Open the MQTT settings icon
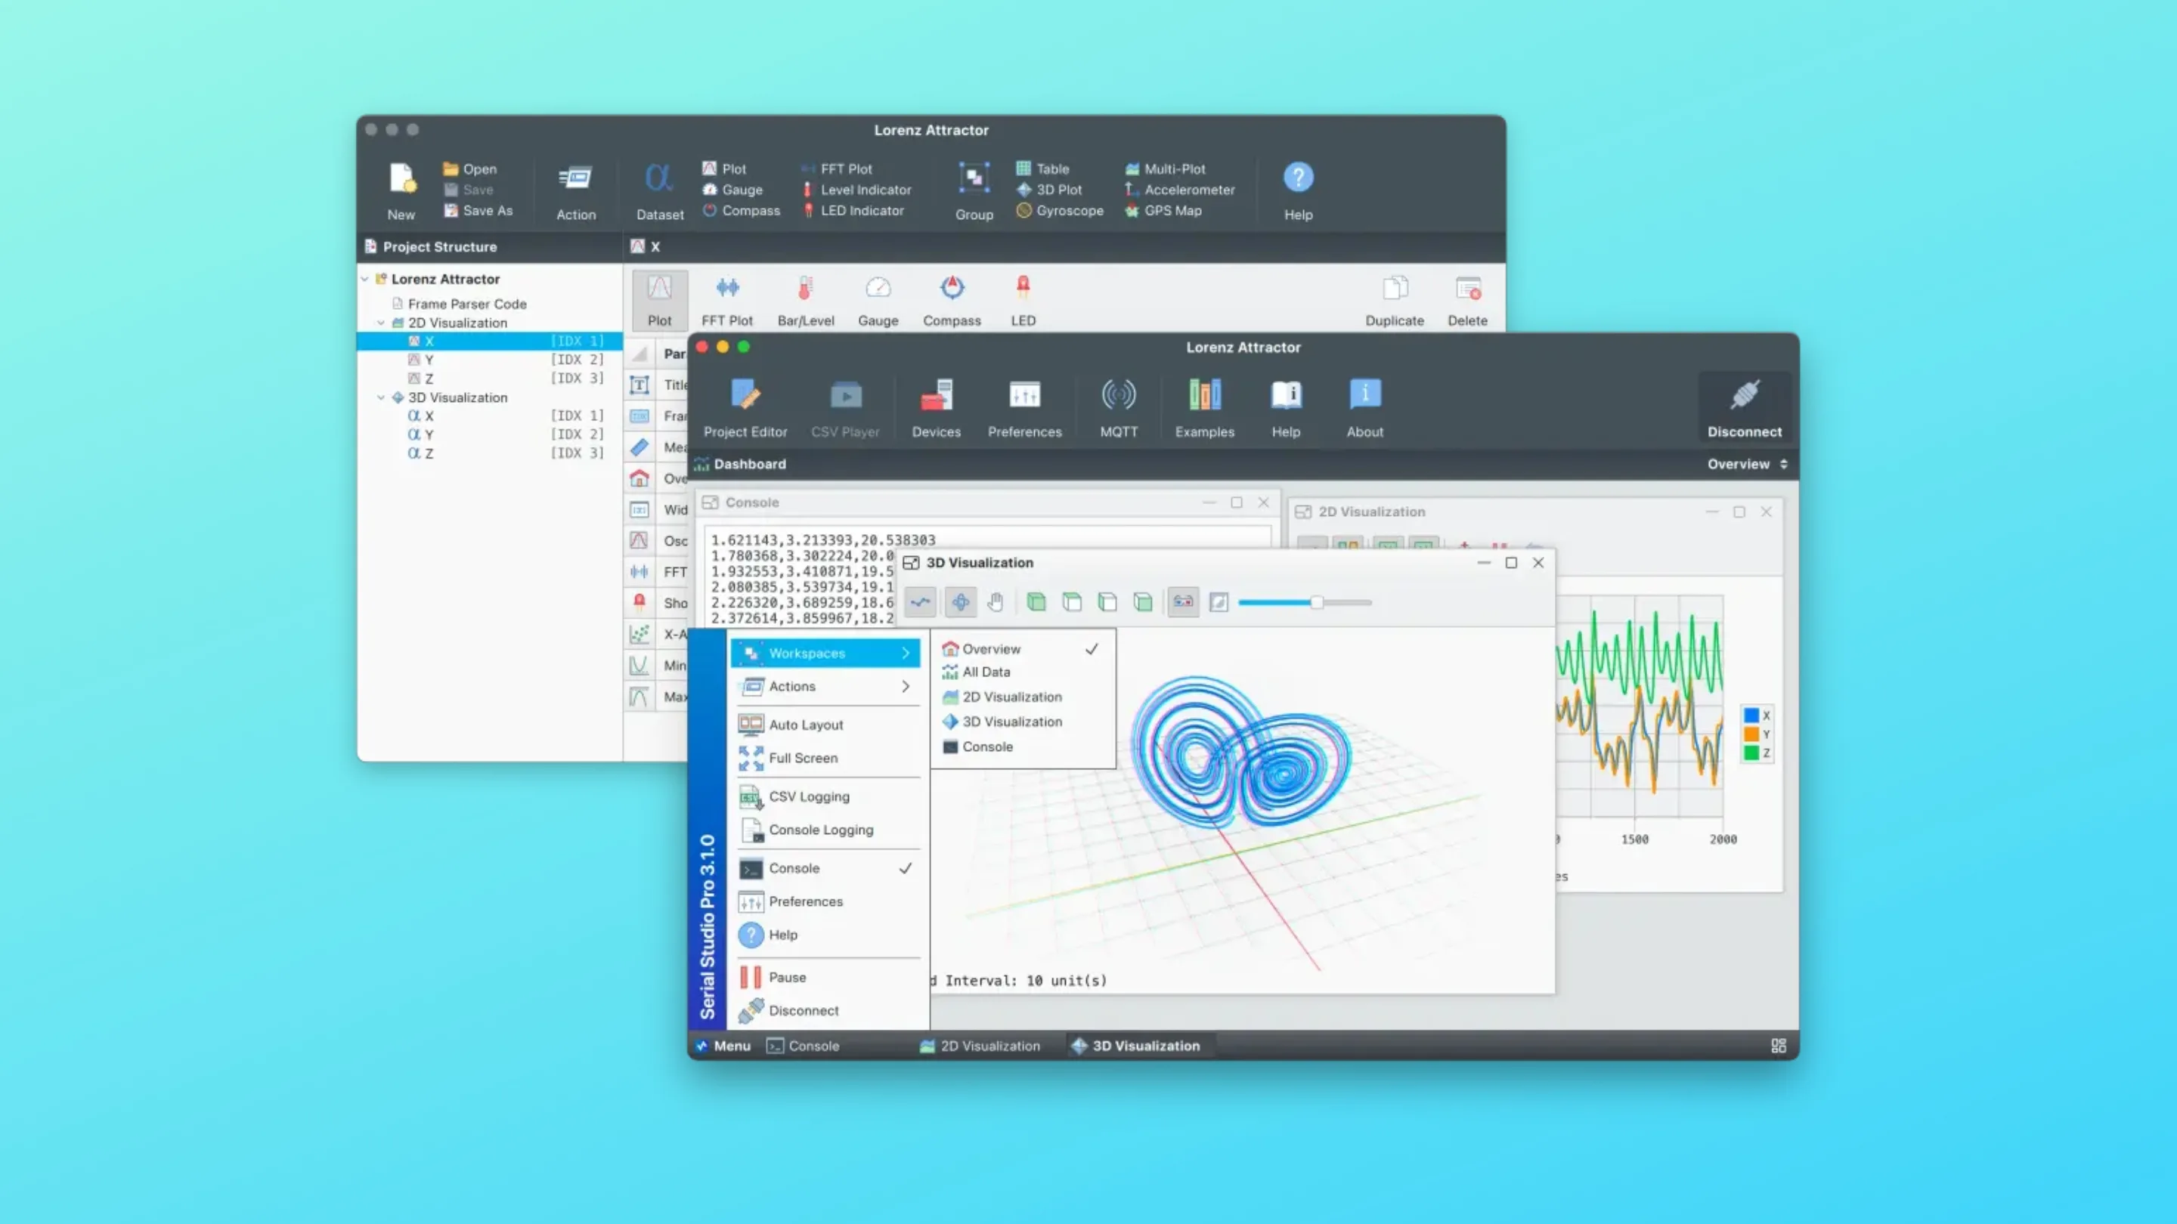 1118,409
